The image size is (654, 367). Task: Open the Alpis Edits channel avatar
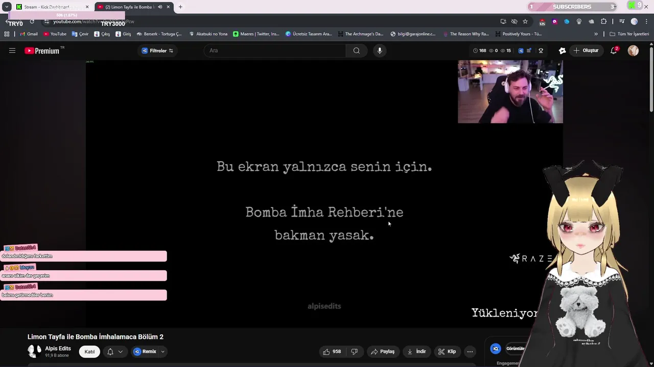click(35, 351)
